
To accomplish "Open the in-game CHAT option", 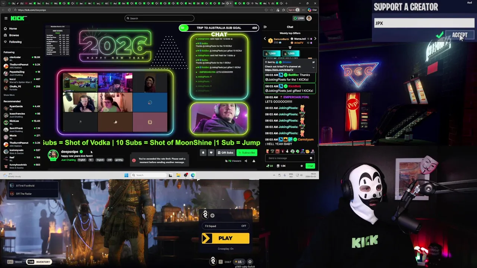I will [x=225, y=262].
